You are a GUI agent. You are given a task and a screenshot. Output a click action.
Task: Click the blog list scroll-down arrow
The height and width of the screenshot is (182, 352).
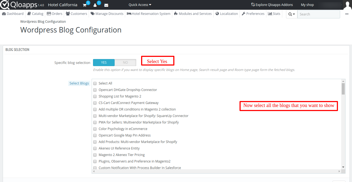pyautogui.click(x=343, y=167)
